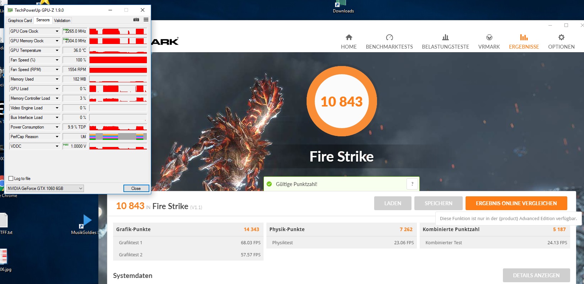Screen dimensions: 584x284
Task: Open the 06.jpg desktop image icon
Action: (4, 256)
